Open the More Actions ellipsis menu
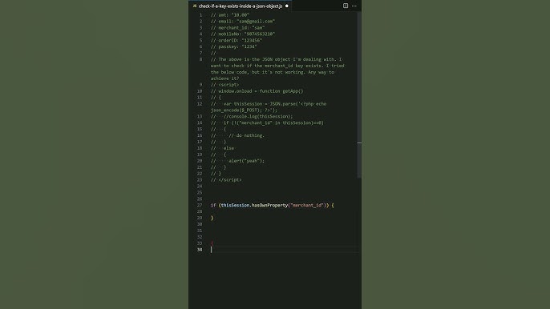Screen dimensions: 550x309 [x=354, y=6]
